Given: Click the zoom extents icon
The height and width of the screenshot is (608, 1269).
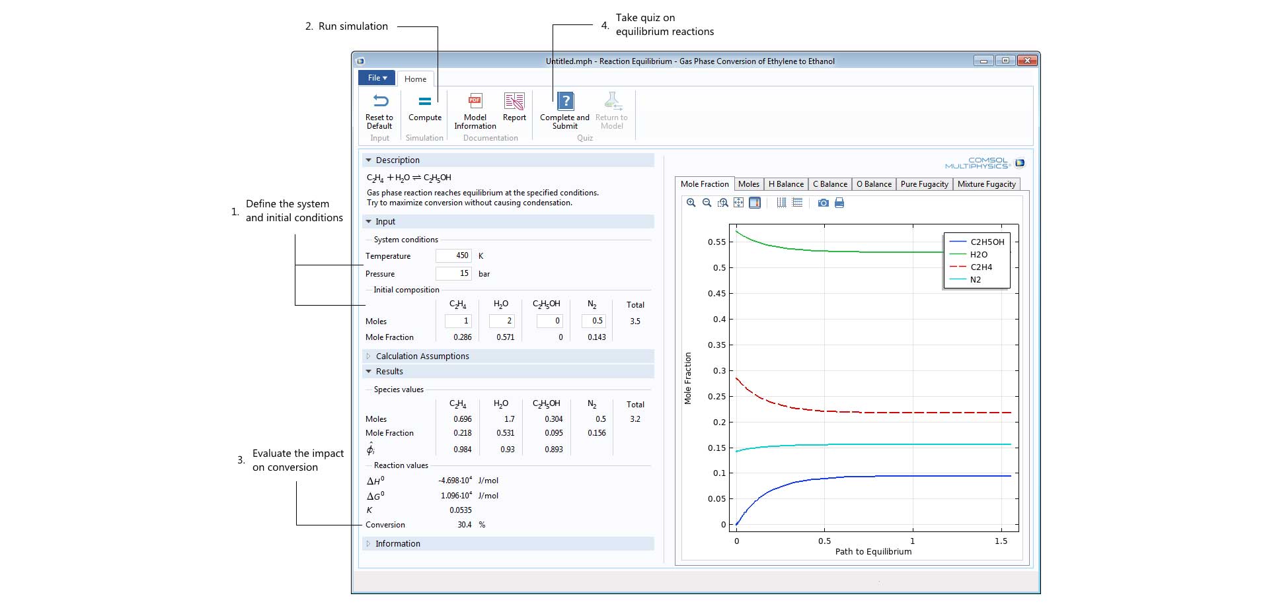Looking at the screenshot, I should coord(738,203).
